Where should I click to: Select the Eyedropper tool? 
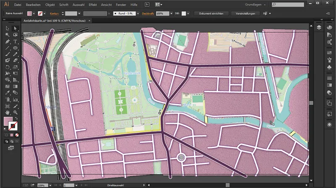7,93
